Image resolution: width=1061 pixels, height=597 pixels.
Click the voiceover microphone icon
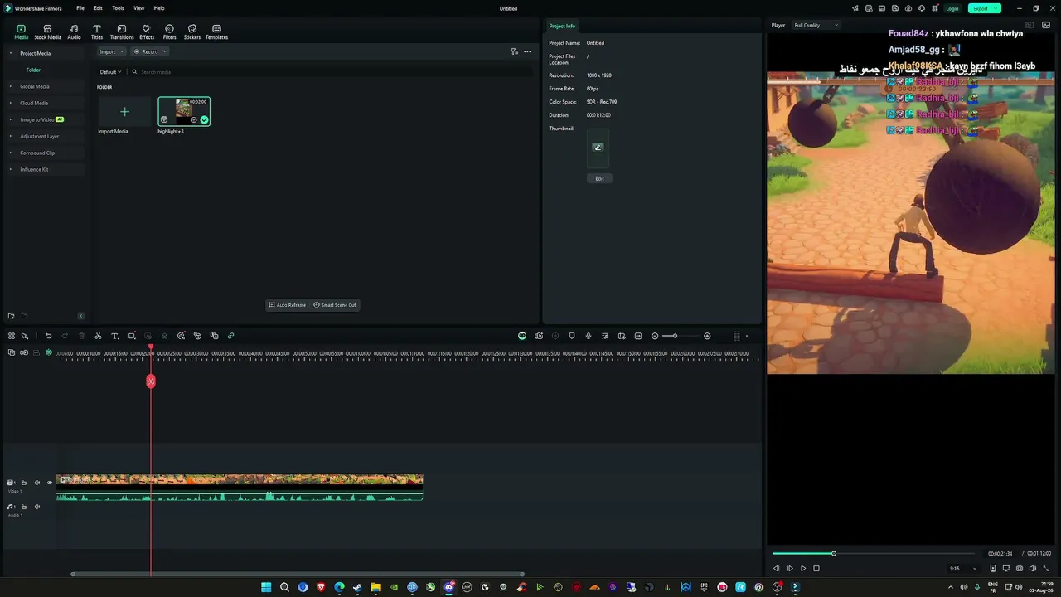pos(588,336)
